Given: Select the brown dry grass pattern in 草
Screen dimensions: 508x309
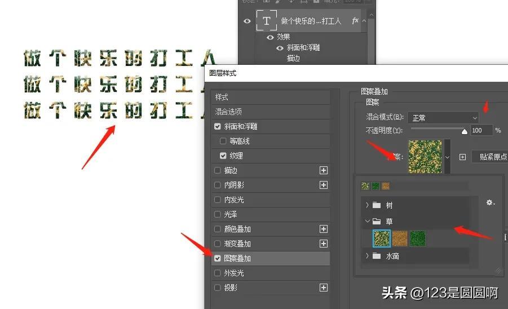Looking at the screenshot, I should [x=400, y=239].
